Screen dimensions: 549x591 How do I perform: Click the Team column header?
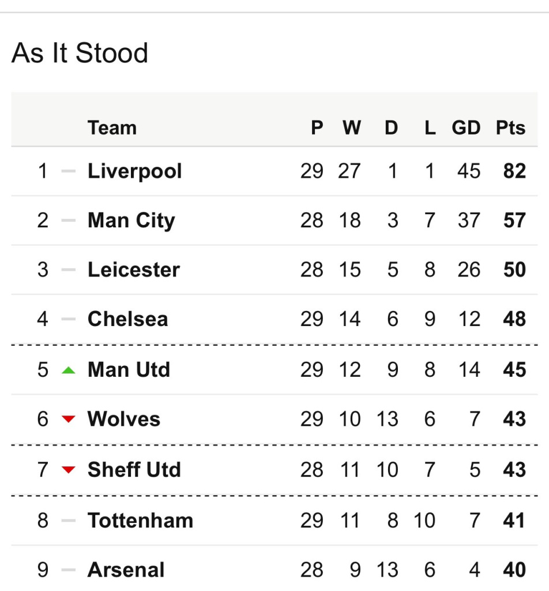[x=112, y=128]
